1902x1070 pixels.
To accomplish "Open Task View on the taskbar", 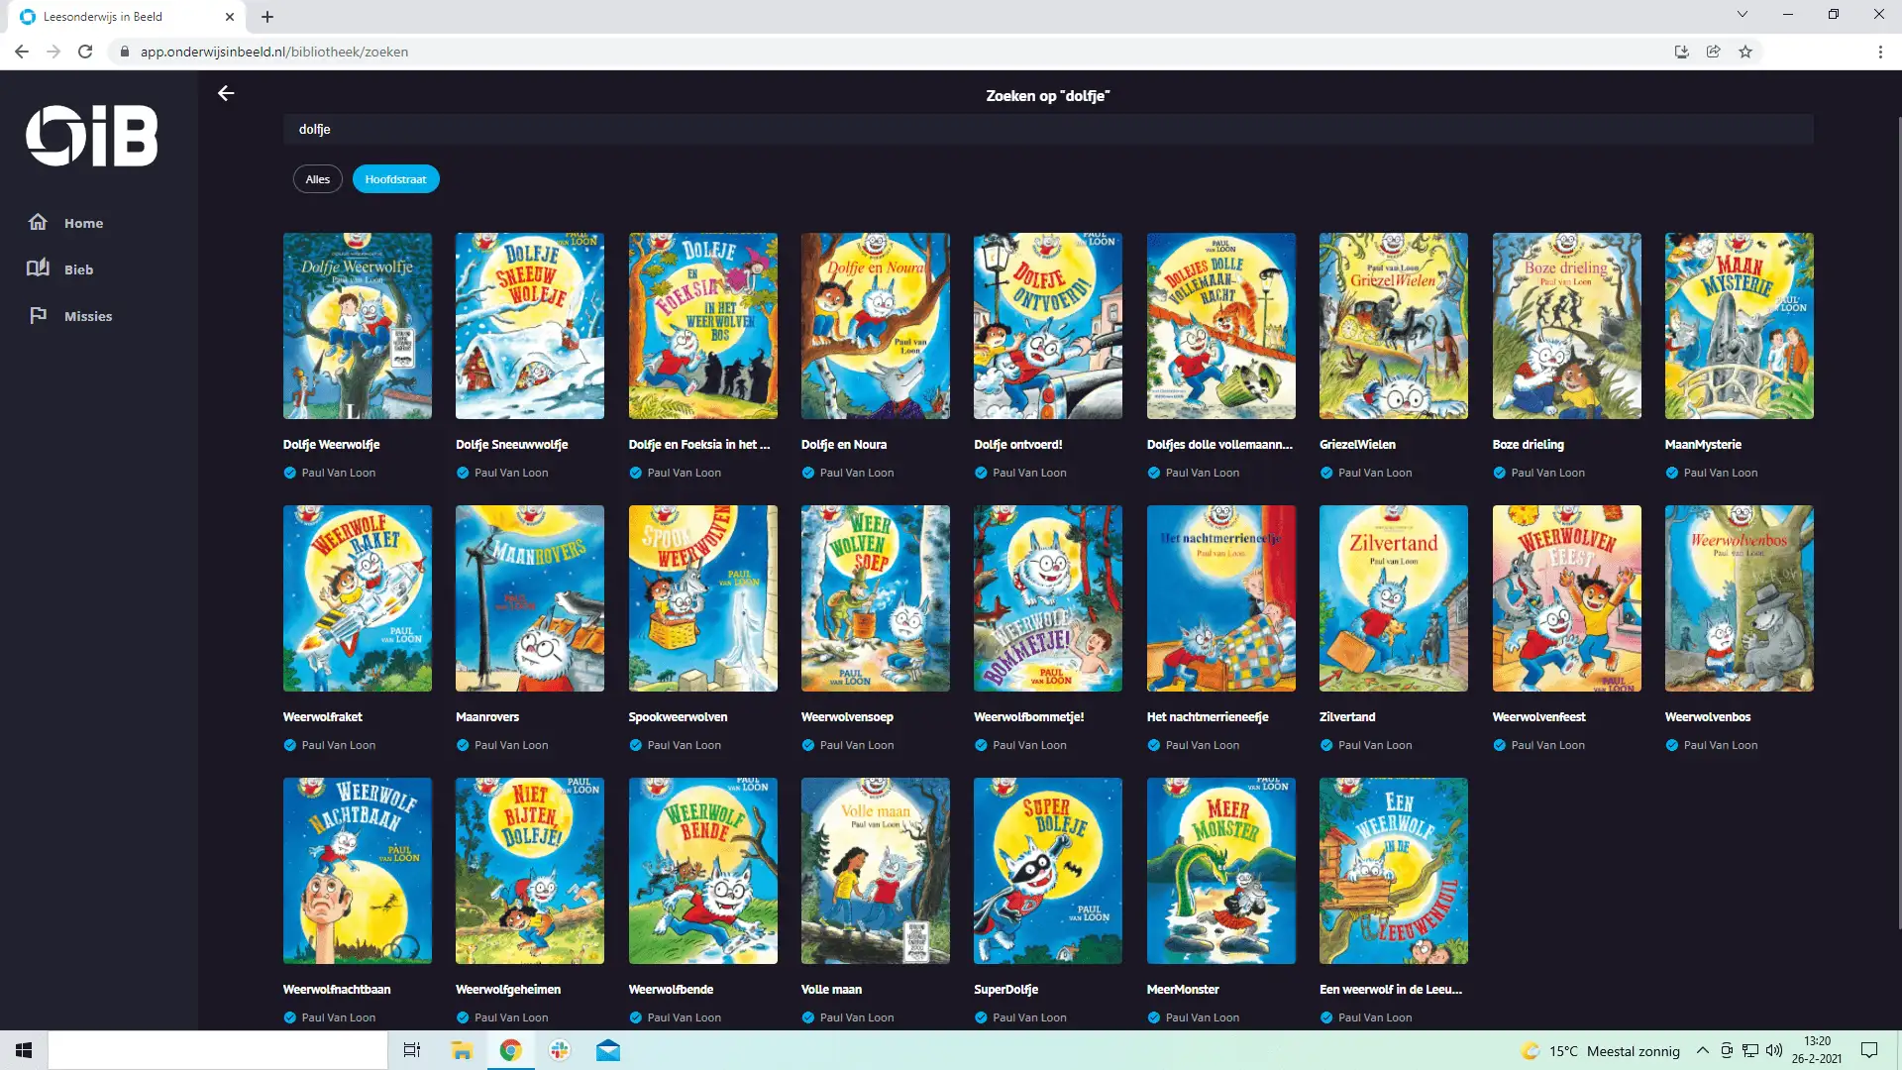I will tap(412, 1050).
